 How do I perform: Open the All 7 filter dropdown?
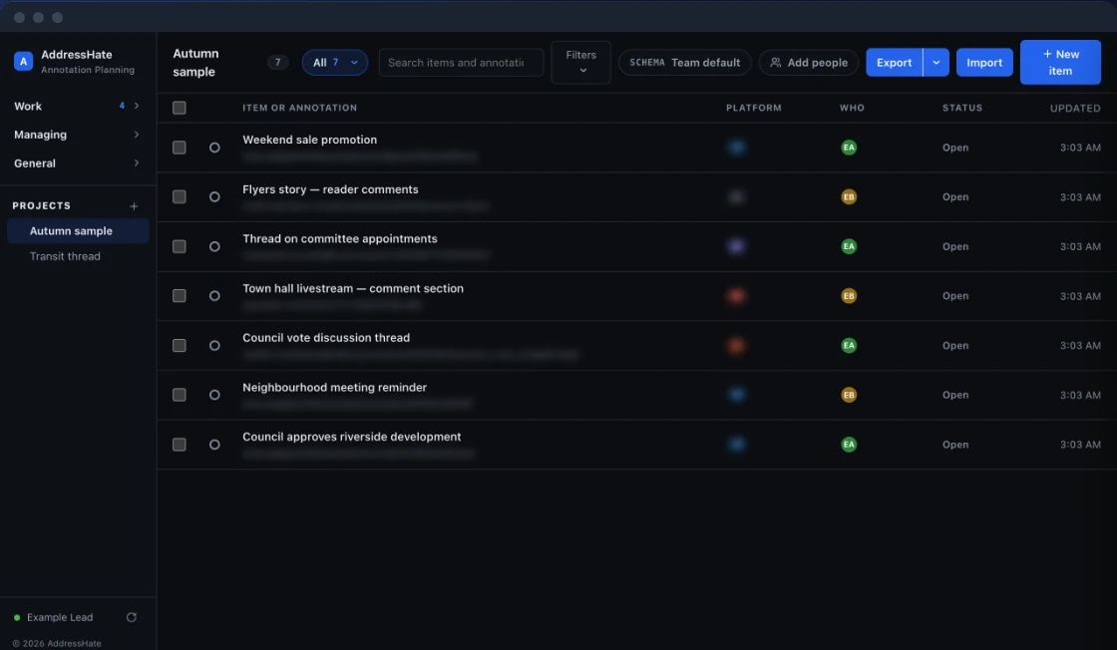click(x=335, y=63)
